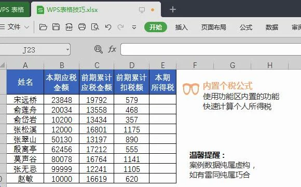Click into the formula bar input
301x187 pixels.
(211, 49)
